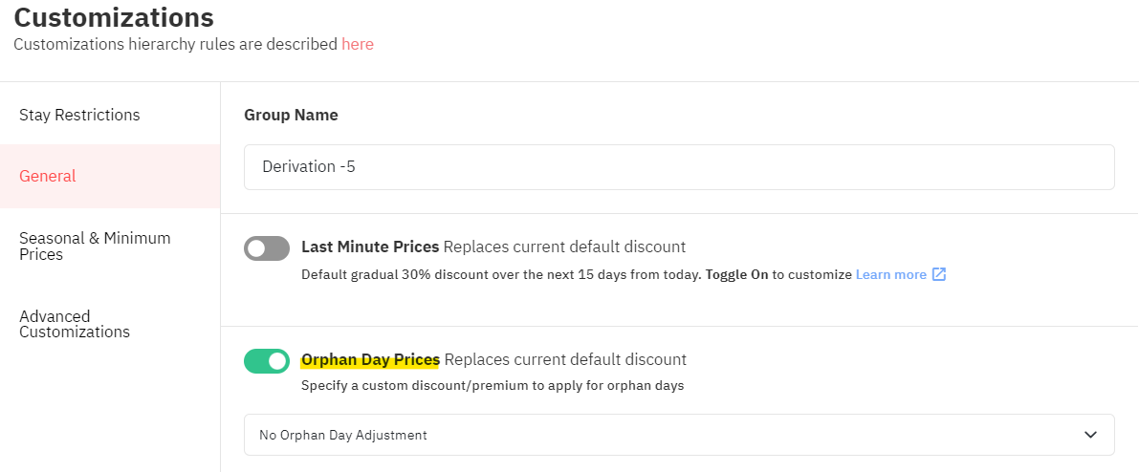This screenshot has width=1139, height=472.
Task: Click the bold 'Toggle On' text
Action: pos(736,274)
